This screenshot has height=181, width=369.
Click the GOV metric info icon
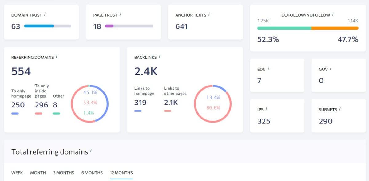(331, 68)
